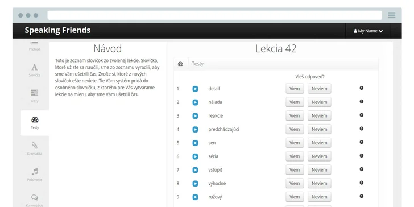Open help icon in vstúpiť row
Image resolution: width=414 pixels, height=207 pixels.
(362, 169)
